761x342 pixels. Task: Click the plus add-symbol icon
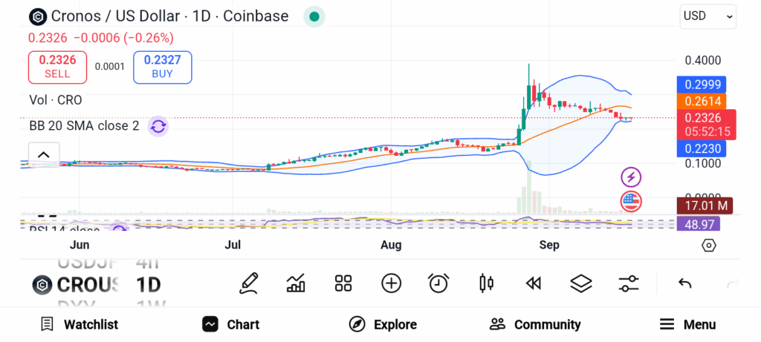[x=391, y=283]
